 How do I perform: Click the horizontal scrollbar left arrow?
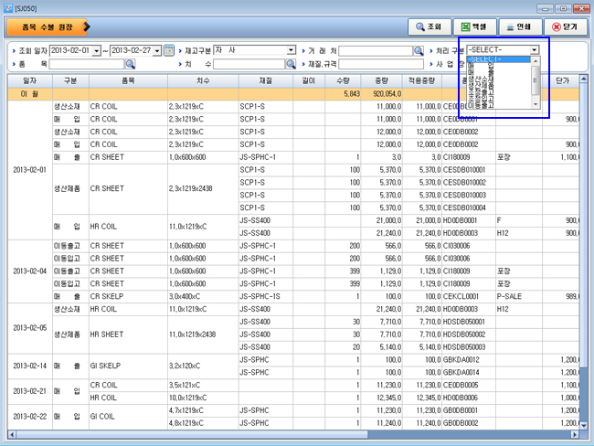[x=12, y=435]
